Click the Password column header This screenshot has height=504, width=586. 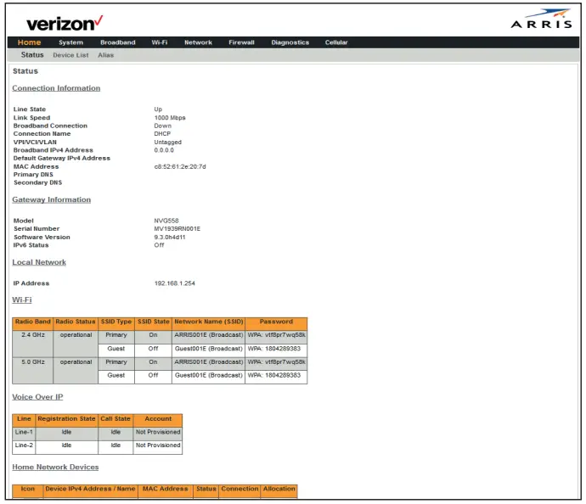tap(276, 322)
